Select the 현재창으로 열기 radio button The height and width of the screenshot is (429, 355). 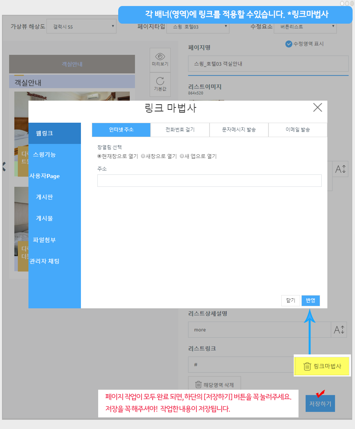[x=99, y=156]
